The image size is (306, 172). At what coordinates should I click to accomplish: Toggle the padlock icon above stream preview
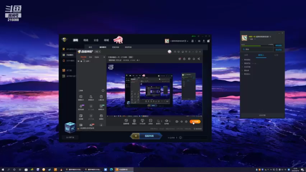tap(184, 59)
